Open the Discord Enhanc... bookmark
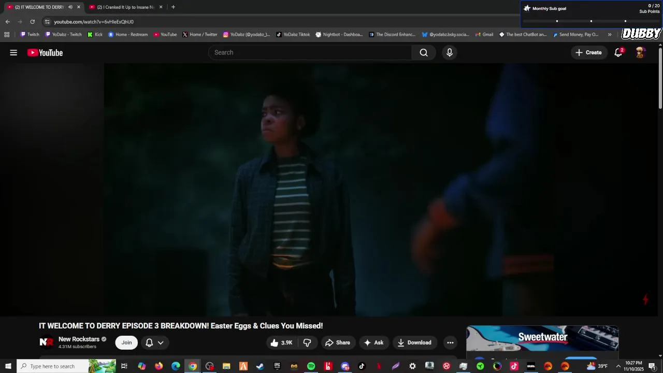The image size is (663, 373). pos(392,35)
